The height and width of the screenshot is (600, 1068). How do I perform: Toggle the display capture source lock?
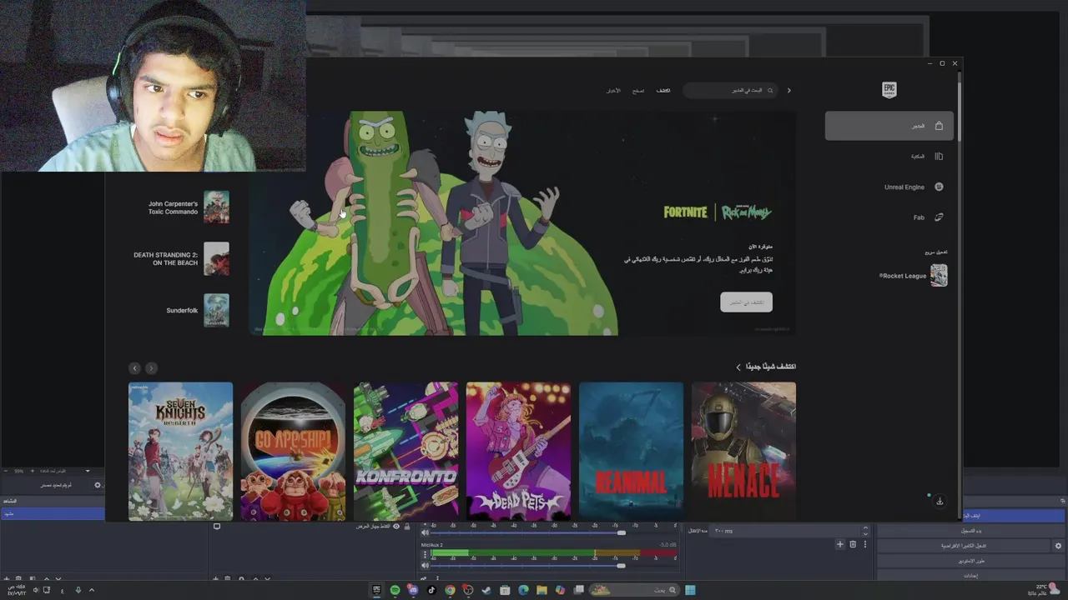(407, 527)
